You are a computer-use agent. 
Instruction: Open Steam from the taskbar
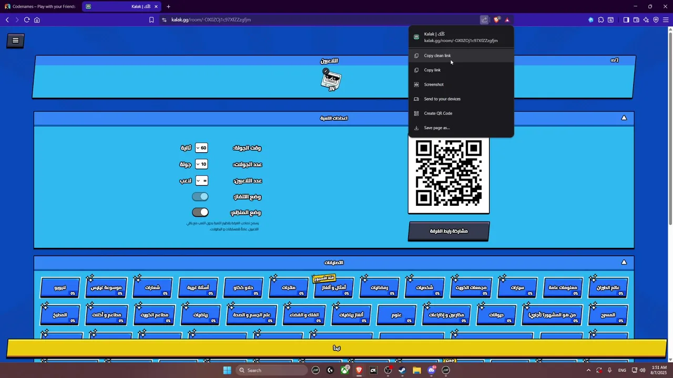pos(402,370)
